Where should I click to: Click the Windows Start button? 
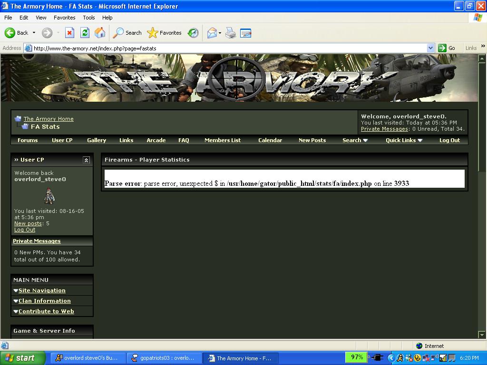[23, 358]
